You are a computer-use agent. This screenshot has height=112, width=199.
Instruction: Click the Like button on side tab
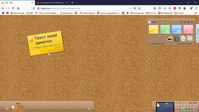(197, 39)
